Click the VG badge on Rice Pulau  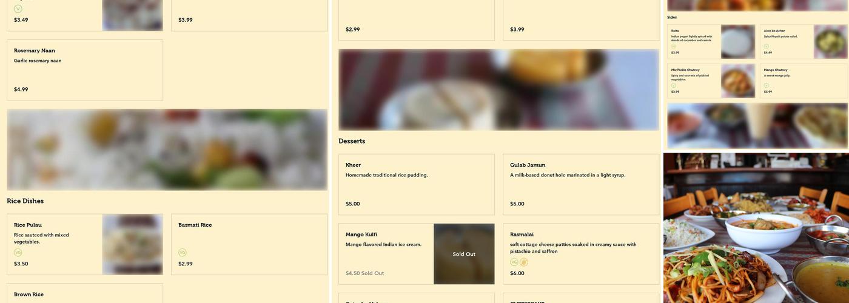18,253
